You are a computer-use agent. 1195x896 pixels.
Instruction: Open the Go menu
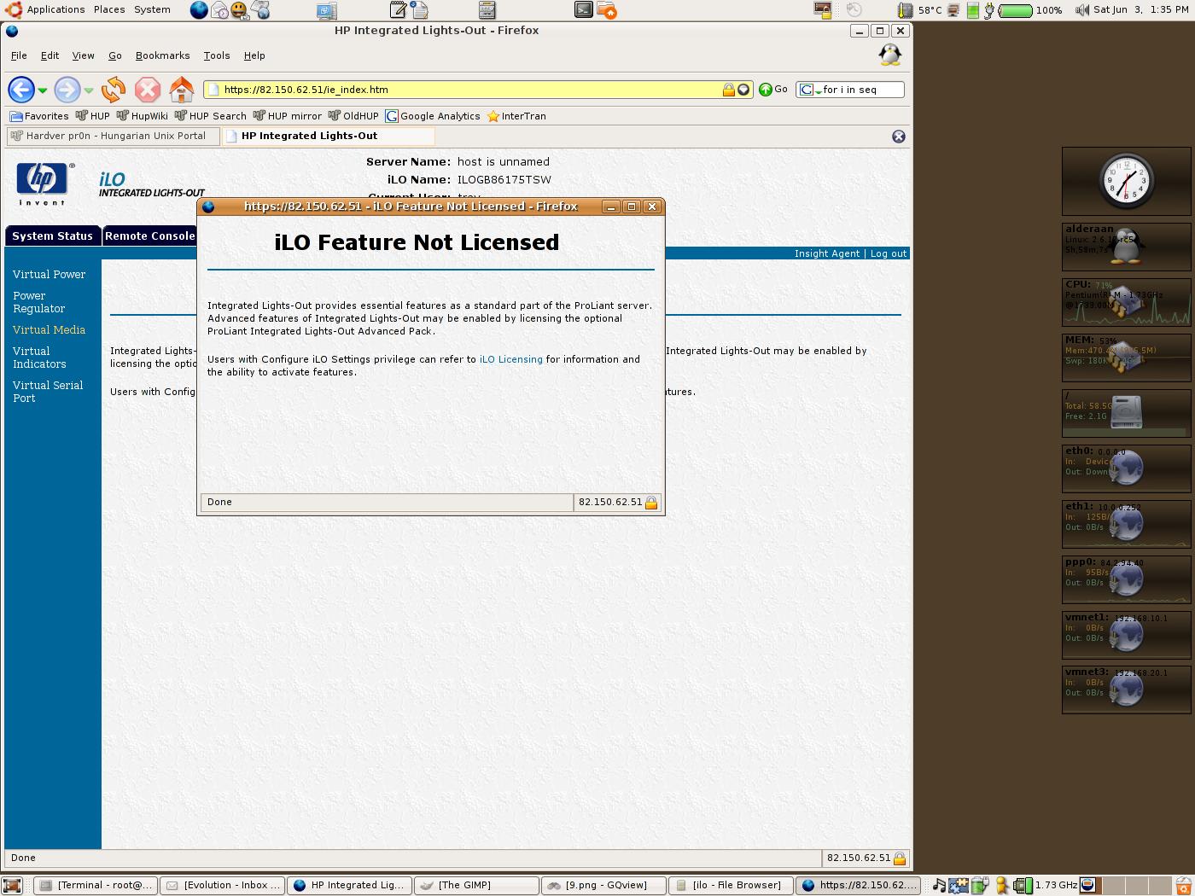point(115,55)
